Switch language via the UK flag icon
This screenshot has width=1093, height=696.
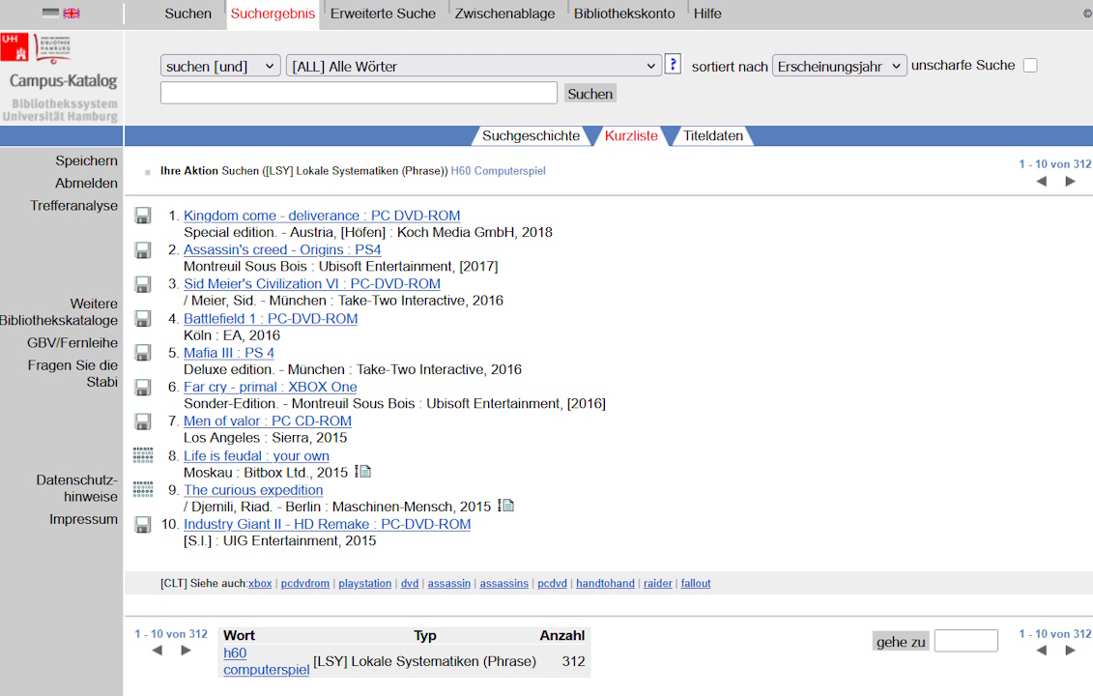click(72, 13)
